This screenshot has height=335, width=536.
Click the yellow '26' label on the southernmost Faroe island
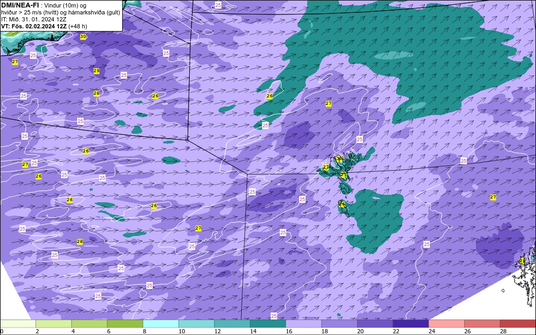click(x=342, y=204)
